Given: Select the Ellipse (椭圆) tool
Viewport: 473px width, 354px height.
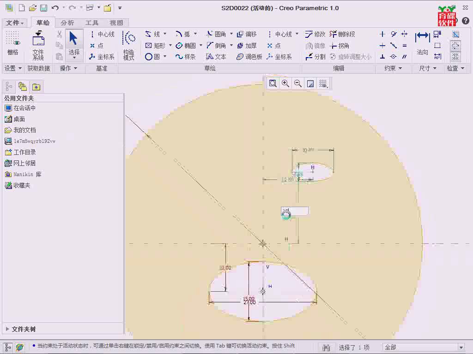Looking at the screenshot, I should coord(186,46).
